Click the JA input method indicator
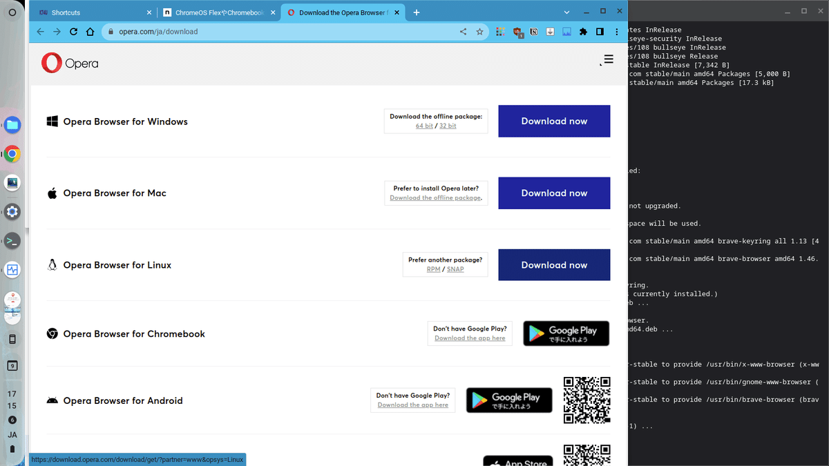The width and height of the screenshot is (829, 466). pyautogui.click(x=12, y=435)
